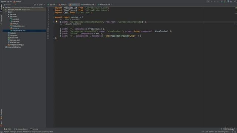Select ProductList.vue in project tree
The image size is (237, 133).
[x=17, y=26]
